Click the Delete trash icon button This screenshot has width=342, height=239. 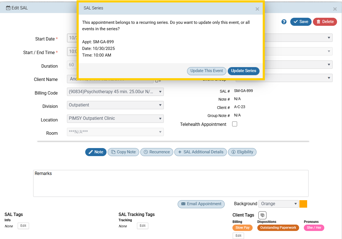tap(325, 22)
